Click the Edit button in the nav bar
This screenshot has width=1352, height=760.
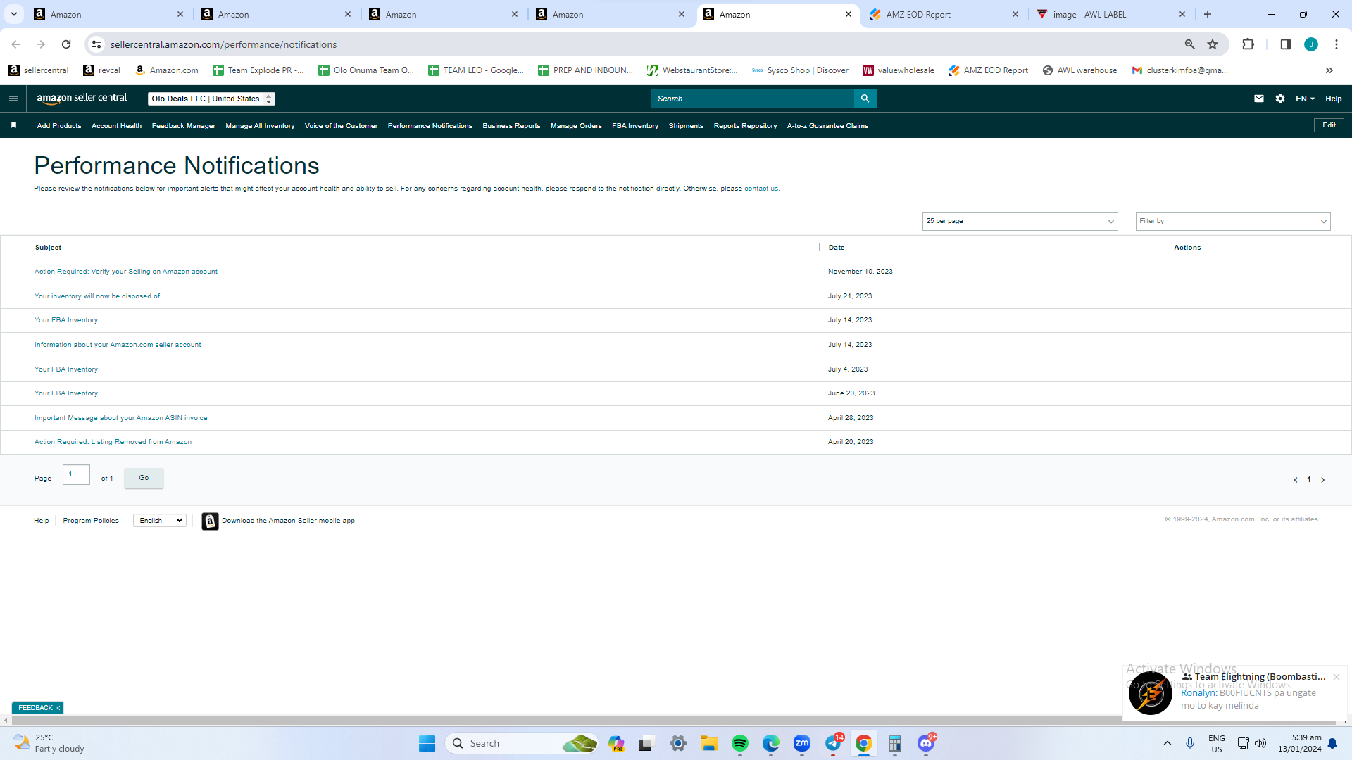pos(1329,125)
